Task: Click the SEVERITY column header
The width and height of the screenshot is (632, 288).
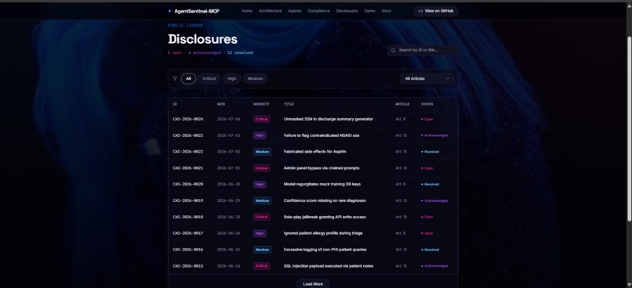Action: pos(261,104)
